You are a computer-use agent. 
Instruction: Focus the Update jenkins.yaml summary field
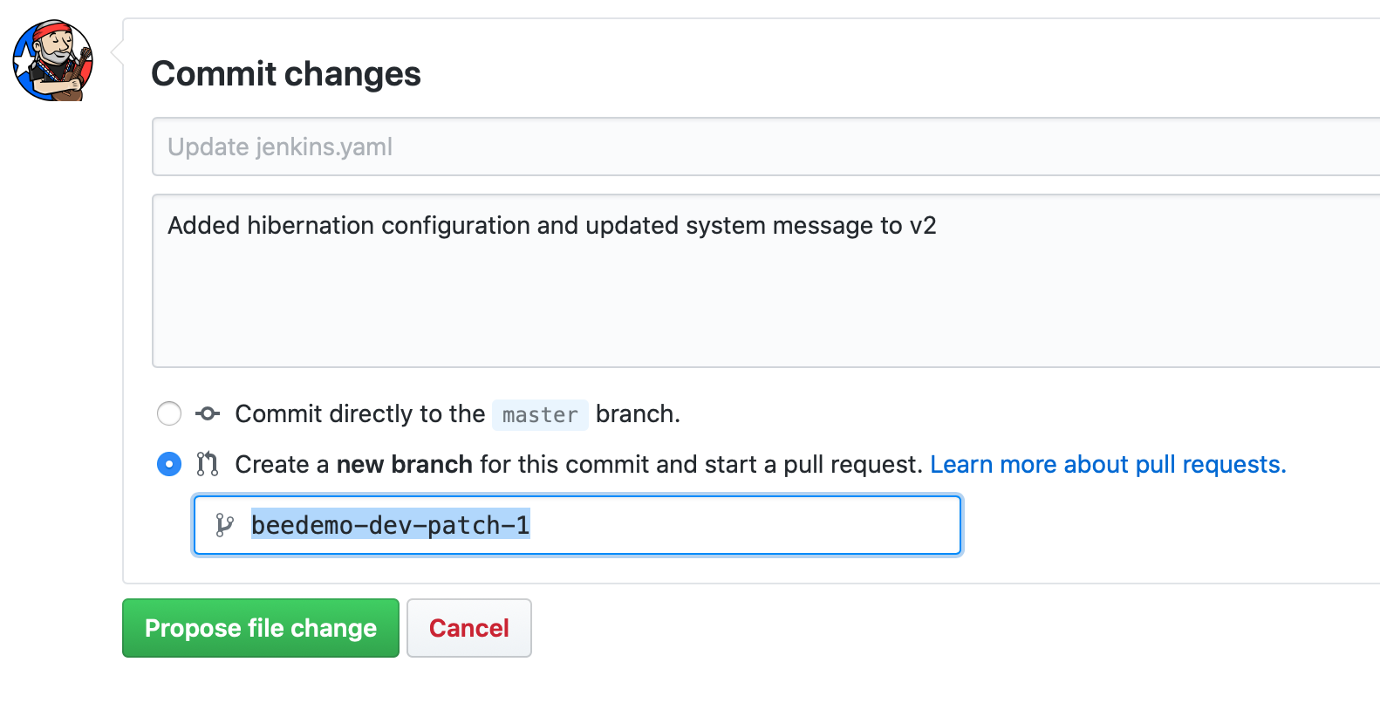click(x=766, y=147)
